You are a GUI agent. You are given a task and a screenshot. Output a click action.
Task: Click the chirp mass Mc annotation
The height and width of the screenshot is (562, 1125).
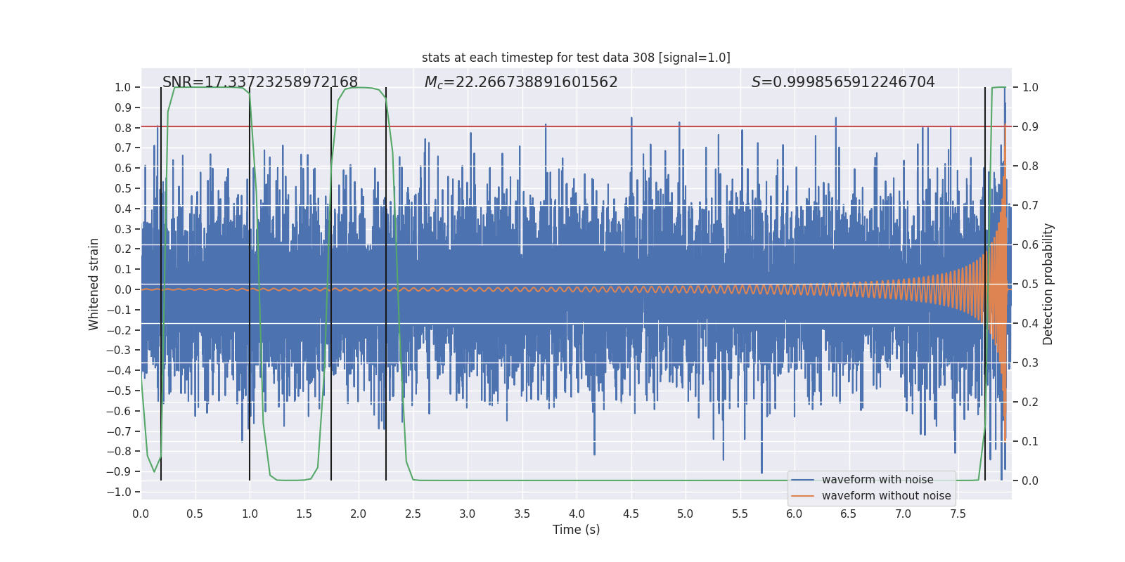pos(521,82)
